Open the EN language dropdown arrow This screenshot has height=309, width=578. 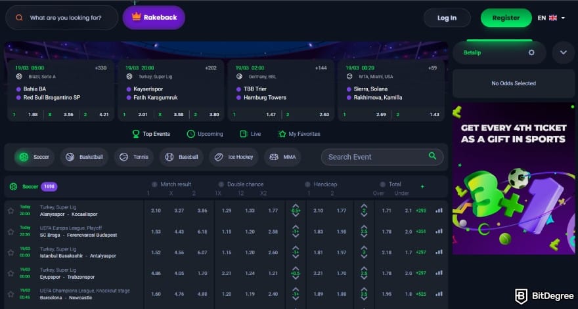563,18
